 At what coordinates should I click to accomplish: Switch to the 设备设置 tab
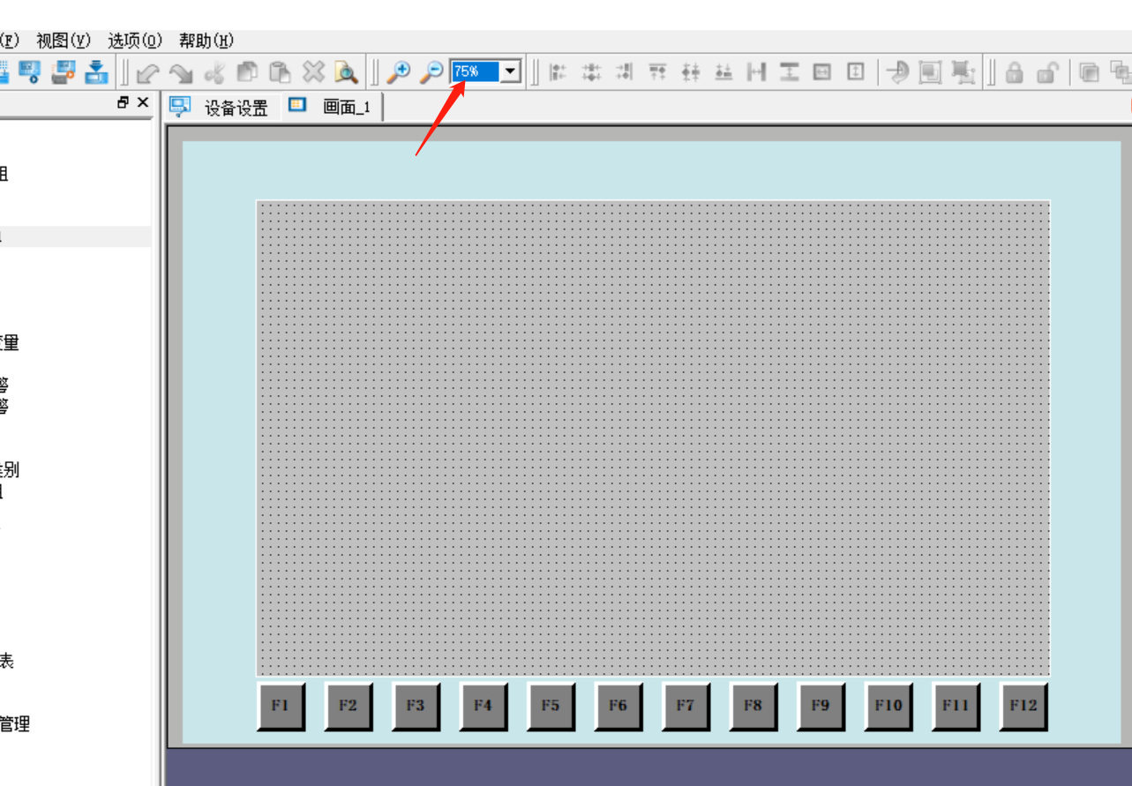[x=221, y=108]
